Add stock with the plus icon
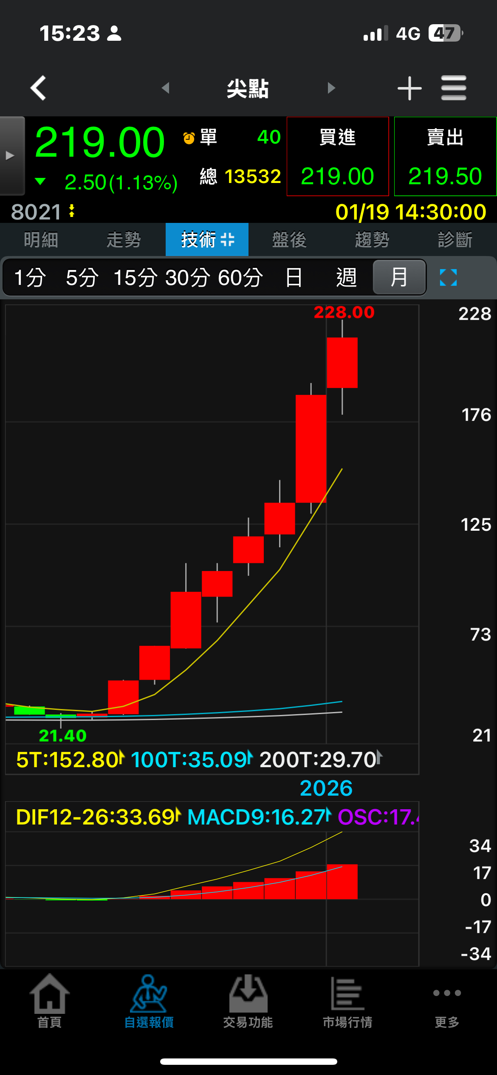The image size is (497, 1075). (x=409, y=88)
